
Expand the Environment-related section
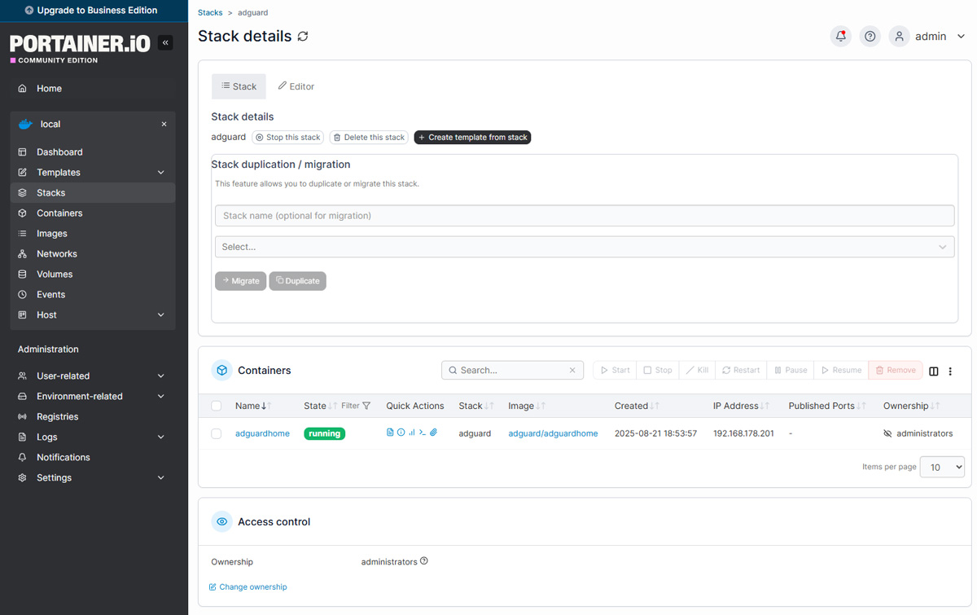(93, 396)
